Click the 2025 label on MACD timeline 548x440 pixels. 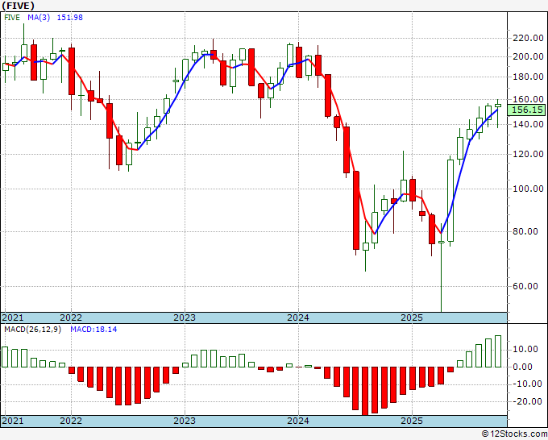[x=412, y=421]
